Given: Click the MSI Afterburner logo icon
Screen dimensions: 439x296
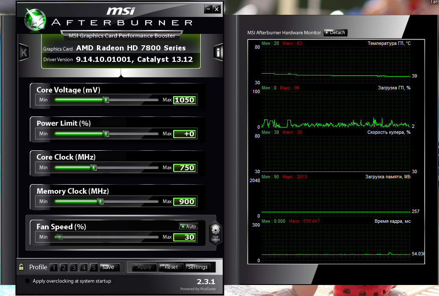Looking at the screenshot, I should (35, 19).
